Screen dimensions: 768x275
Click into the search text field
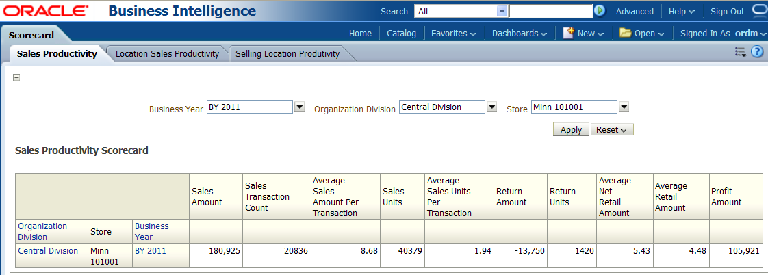point(550,11)
